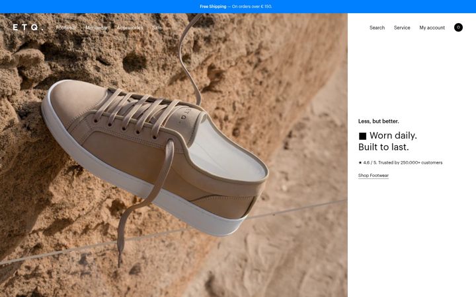The width and height of the screenshot is (476, 297).
Task: Click the black square beside Worn daily
Action: [x=362, y=136]
